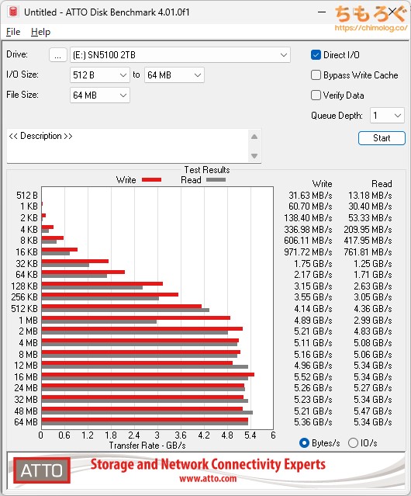Screen dimensions: 411x496
Task: Click the 128 KB row label
Action: click(24, 286)
